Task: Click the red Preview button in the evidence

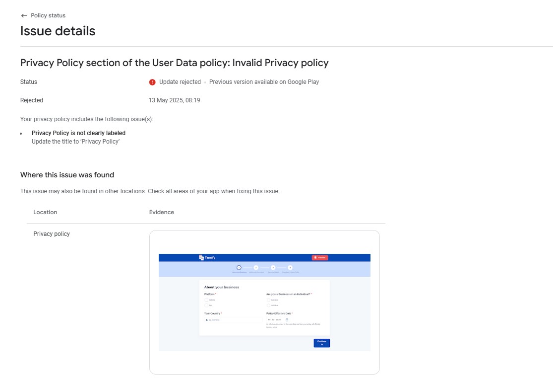Action: tap(320, 257)
